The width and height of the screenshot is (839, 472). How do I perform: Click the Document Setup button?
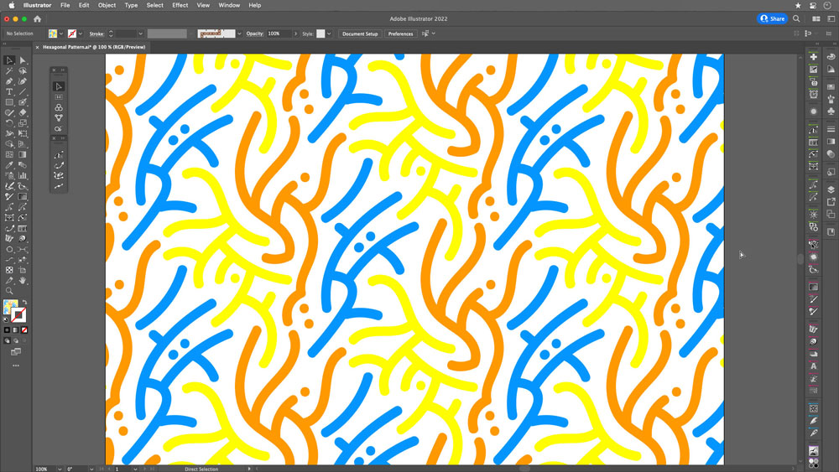point(360,34)
